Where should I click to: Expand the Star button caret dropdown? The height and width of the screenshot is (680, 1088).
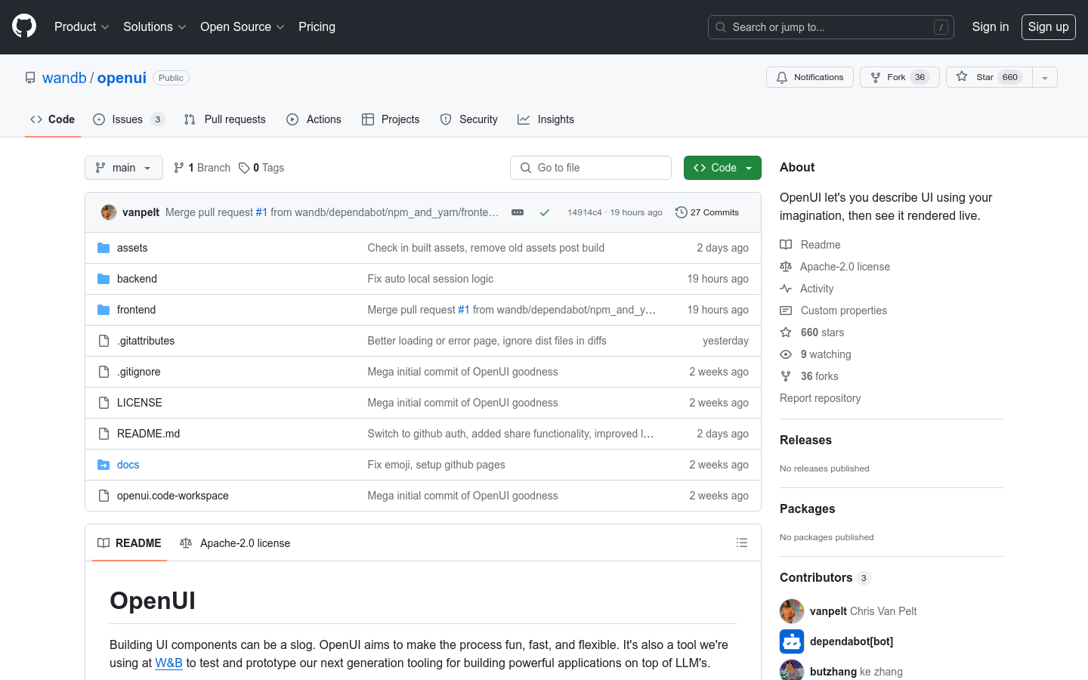coord(1044,76)
